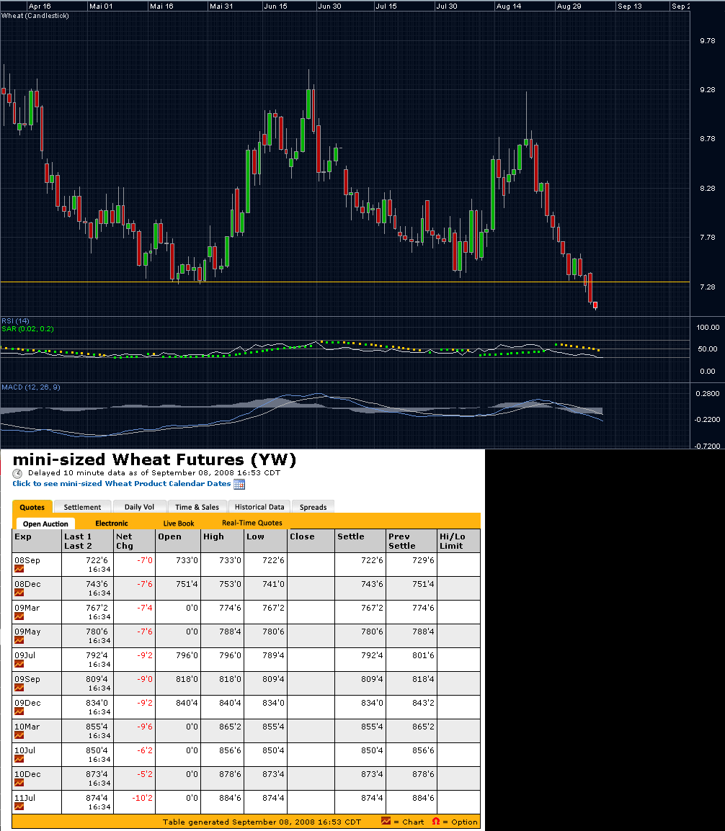Click the last red candlestick on chart

[x=595, y=305]
